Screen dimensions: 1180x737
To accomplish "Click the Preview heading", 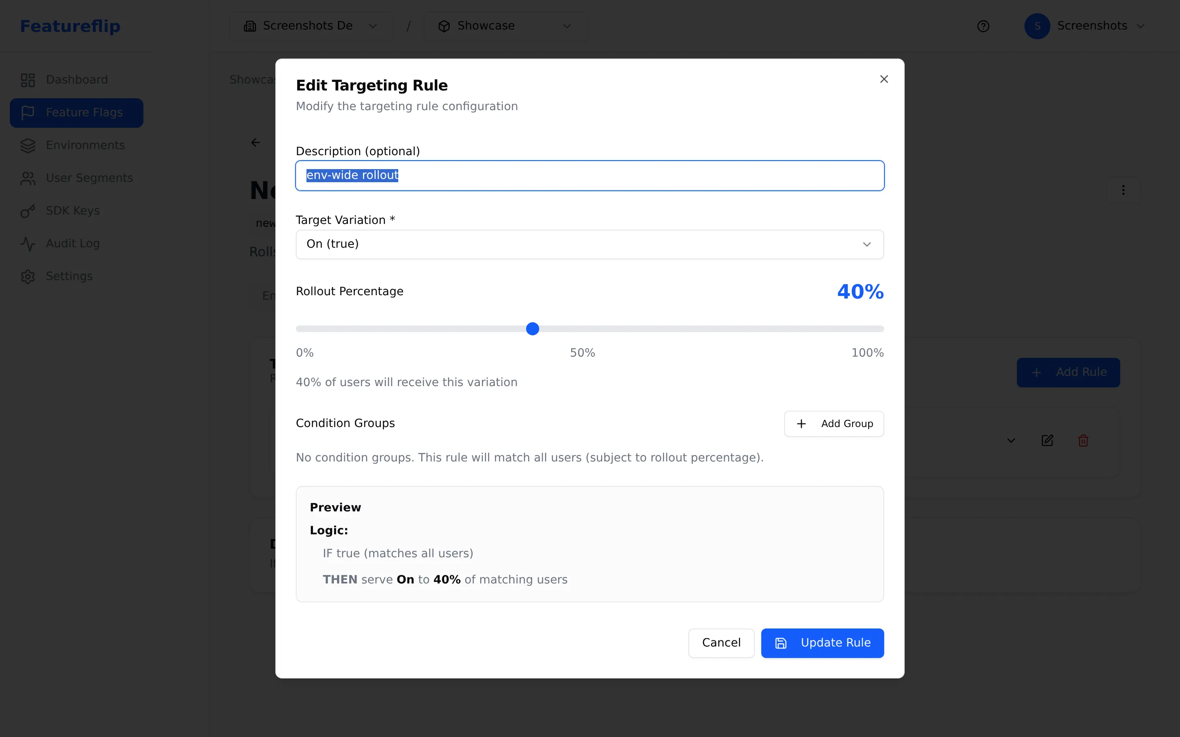I will [336, 507].
